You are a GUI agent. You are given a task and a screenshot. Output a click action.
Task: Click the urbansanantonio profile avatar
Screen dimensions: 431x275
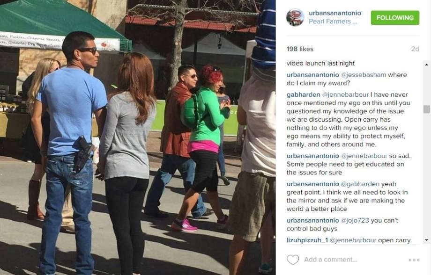pos(295,17)
